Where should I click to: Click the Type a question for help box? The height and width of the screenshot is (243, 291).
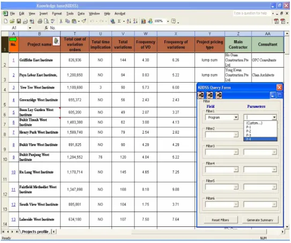point(251,13)
